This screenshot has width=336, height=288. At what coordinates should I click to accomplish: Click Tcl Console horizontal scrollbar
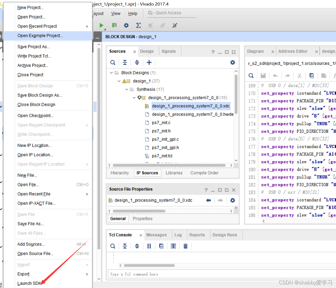click(149, 266)
